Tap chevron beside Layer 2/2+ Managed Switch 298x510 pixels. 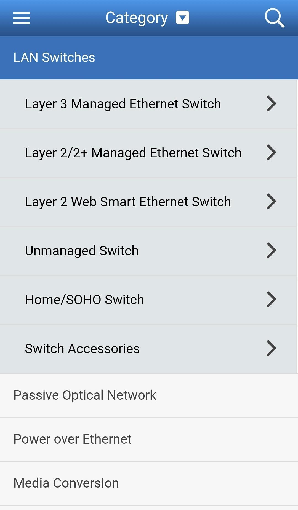pos(271,153)
